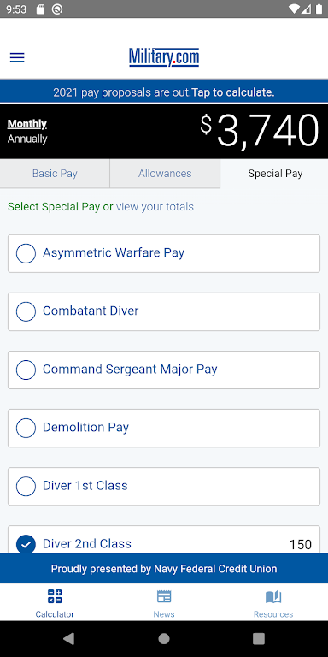Select Combatant Diver option circle
This screenshot has width=328, height=657.
[x=26, y=311]
